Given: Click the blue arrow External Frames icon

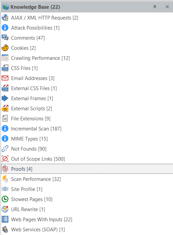Looking at the screenshot, I should (x=5, y=98).
